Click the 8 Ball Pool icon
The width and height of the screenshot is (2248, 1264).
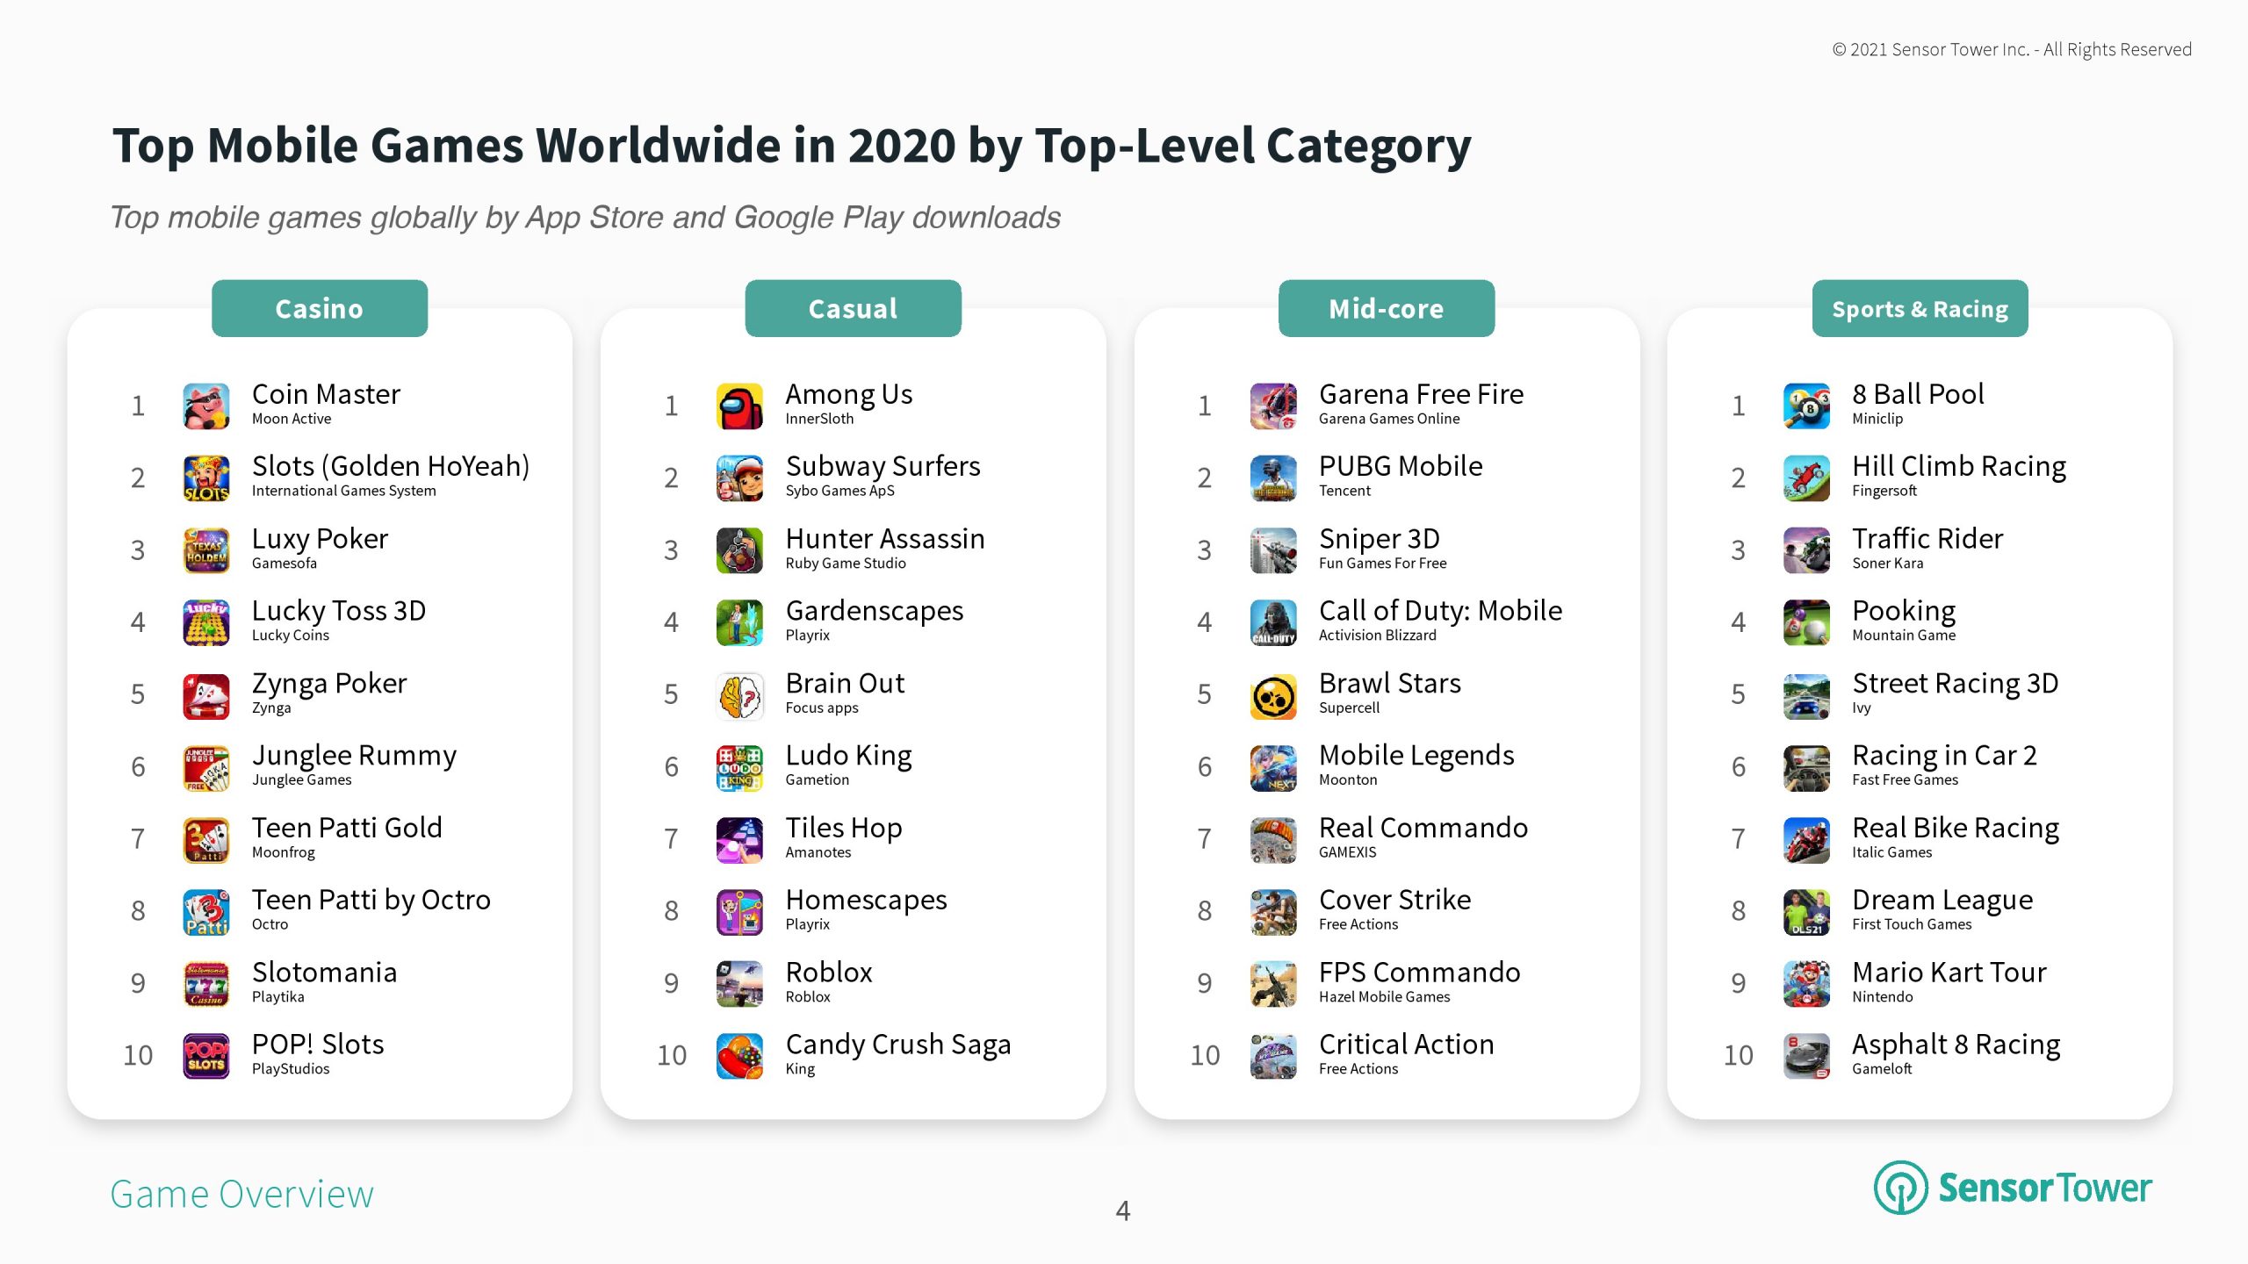(1806, 406)
